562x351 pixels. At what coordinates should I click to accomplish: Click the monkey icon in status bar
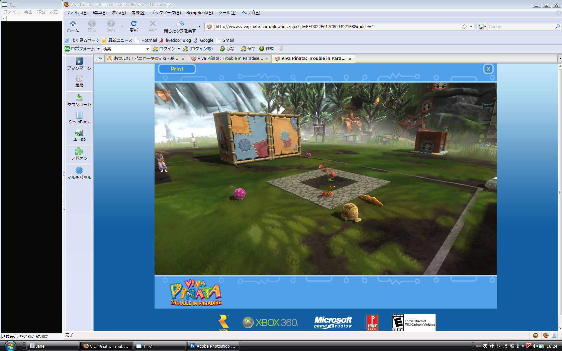(x=536, y=335)
